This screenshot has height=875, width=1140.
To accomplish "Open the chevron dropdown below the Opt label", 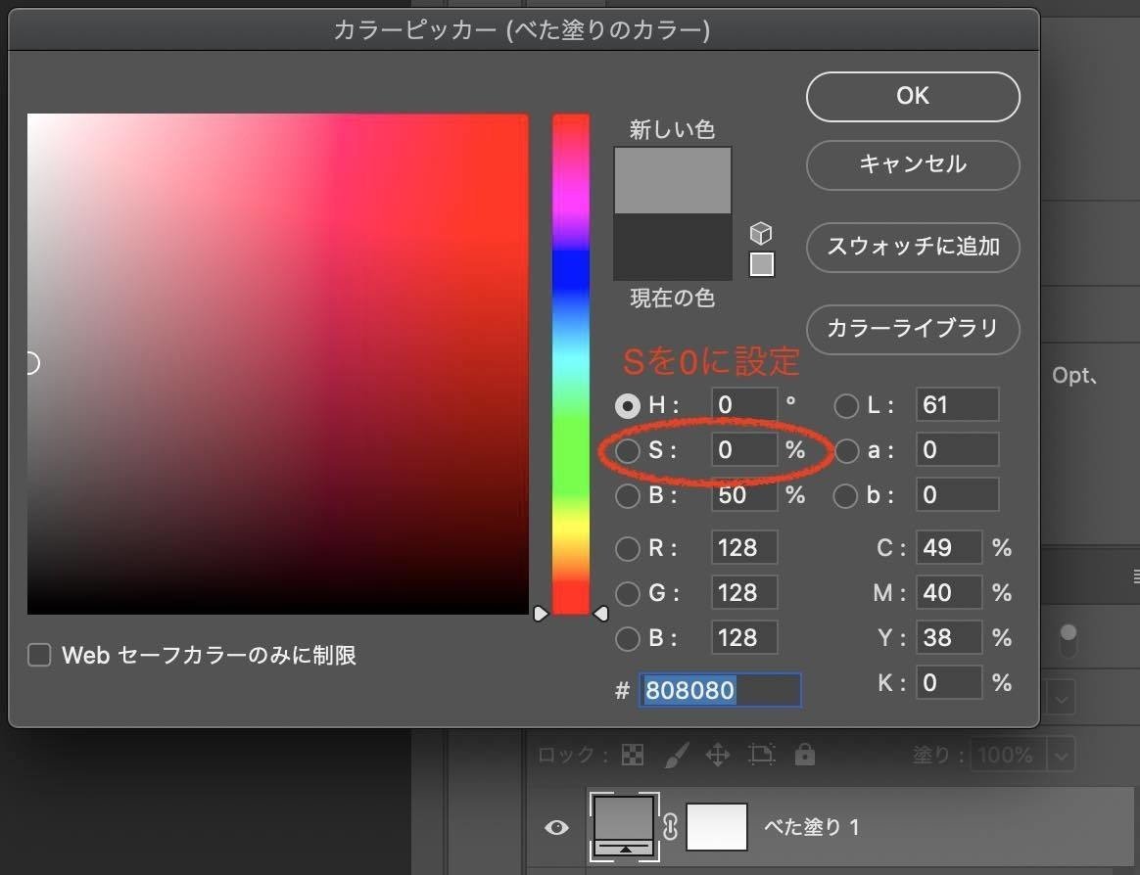I will coord(1061,698).
